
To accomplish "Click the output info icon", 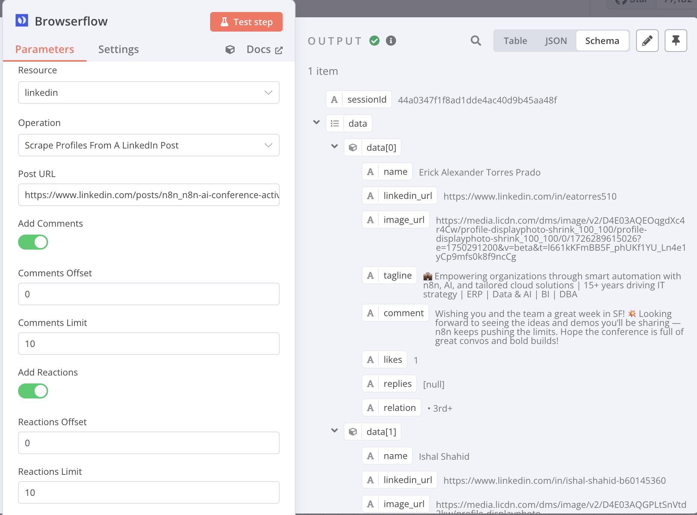I will point(391,41).
